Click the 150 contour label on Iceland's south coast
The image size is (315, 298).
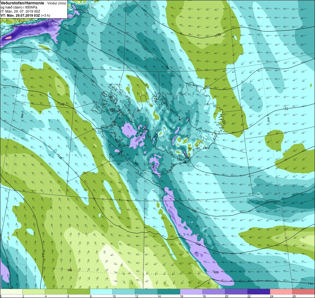click(x=179, y=159)
